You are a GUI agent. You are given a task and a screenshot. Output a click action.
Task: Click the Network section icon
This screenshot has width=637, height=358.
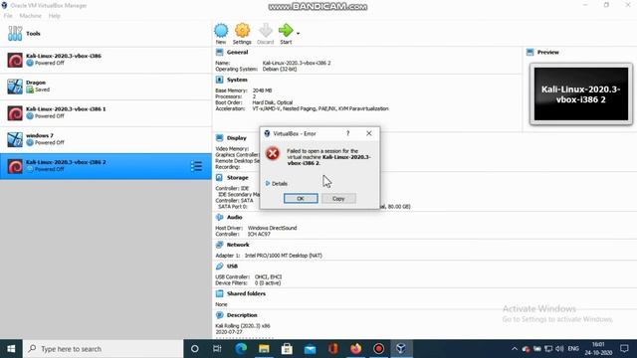coord(220,245)
